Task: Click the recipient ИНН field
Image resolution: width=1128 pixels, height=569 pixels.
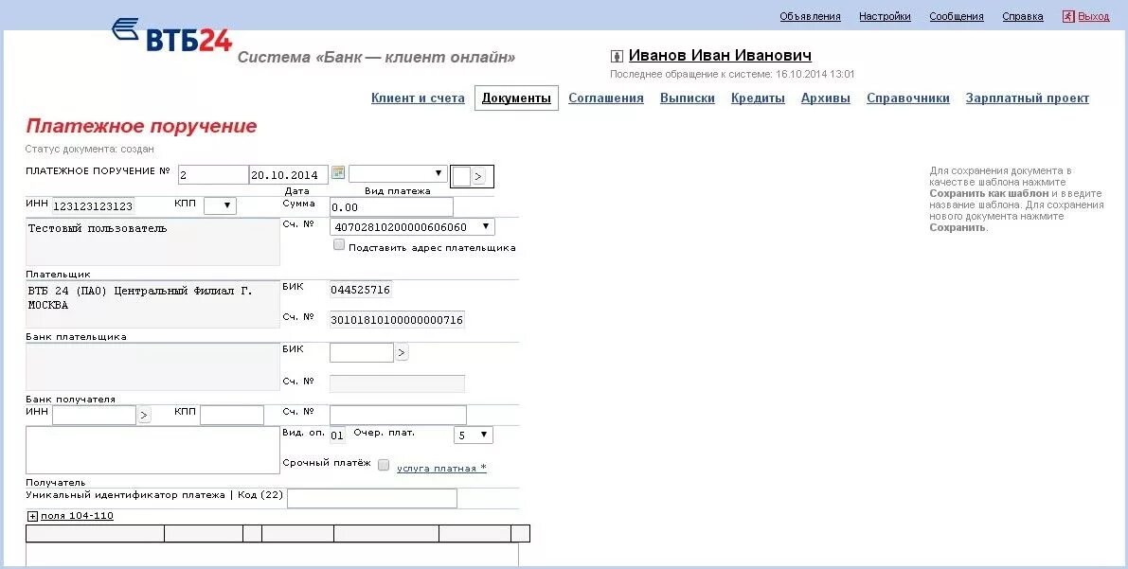Action: pyautogui.click(x=95, y=415)
